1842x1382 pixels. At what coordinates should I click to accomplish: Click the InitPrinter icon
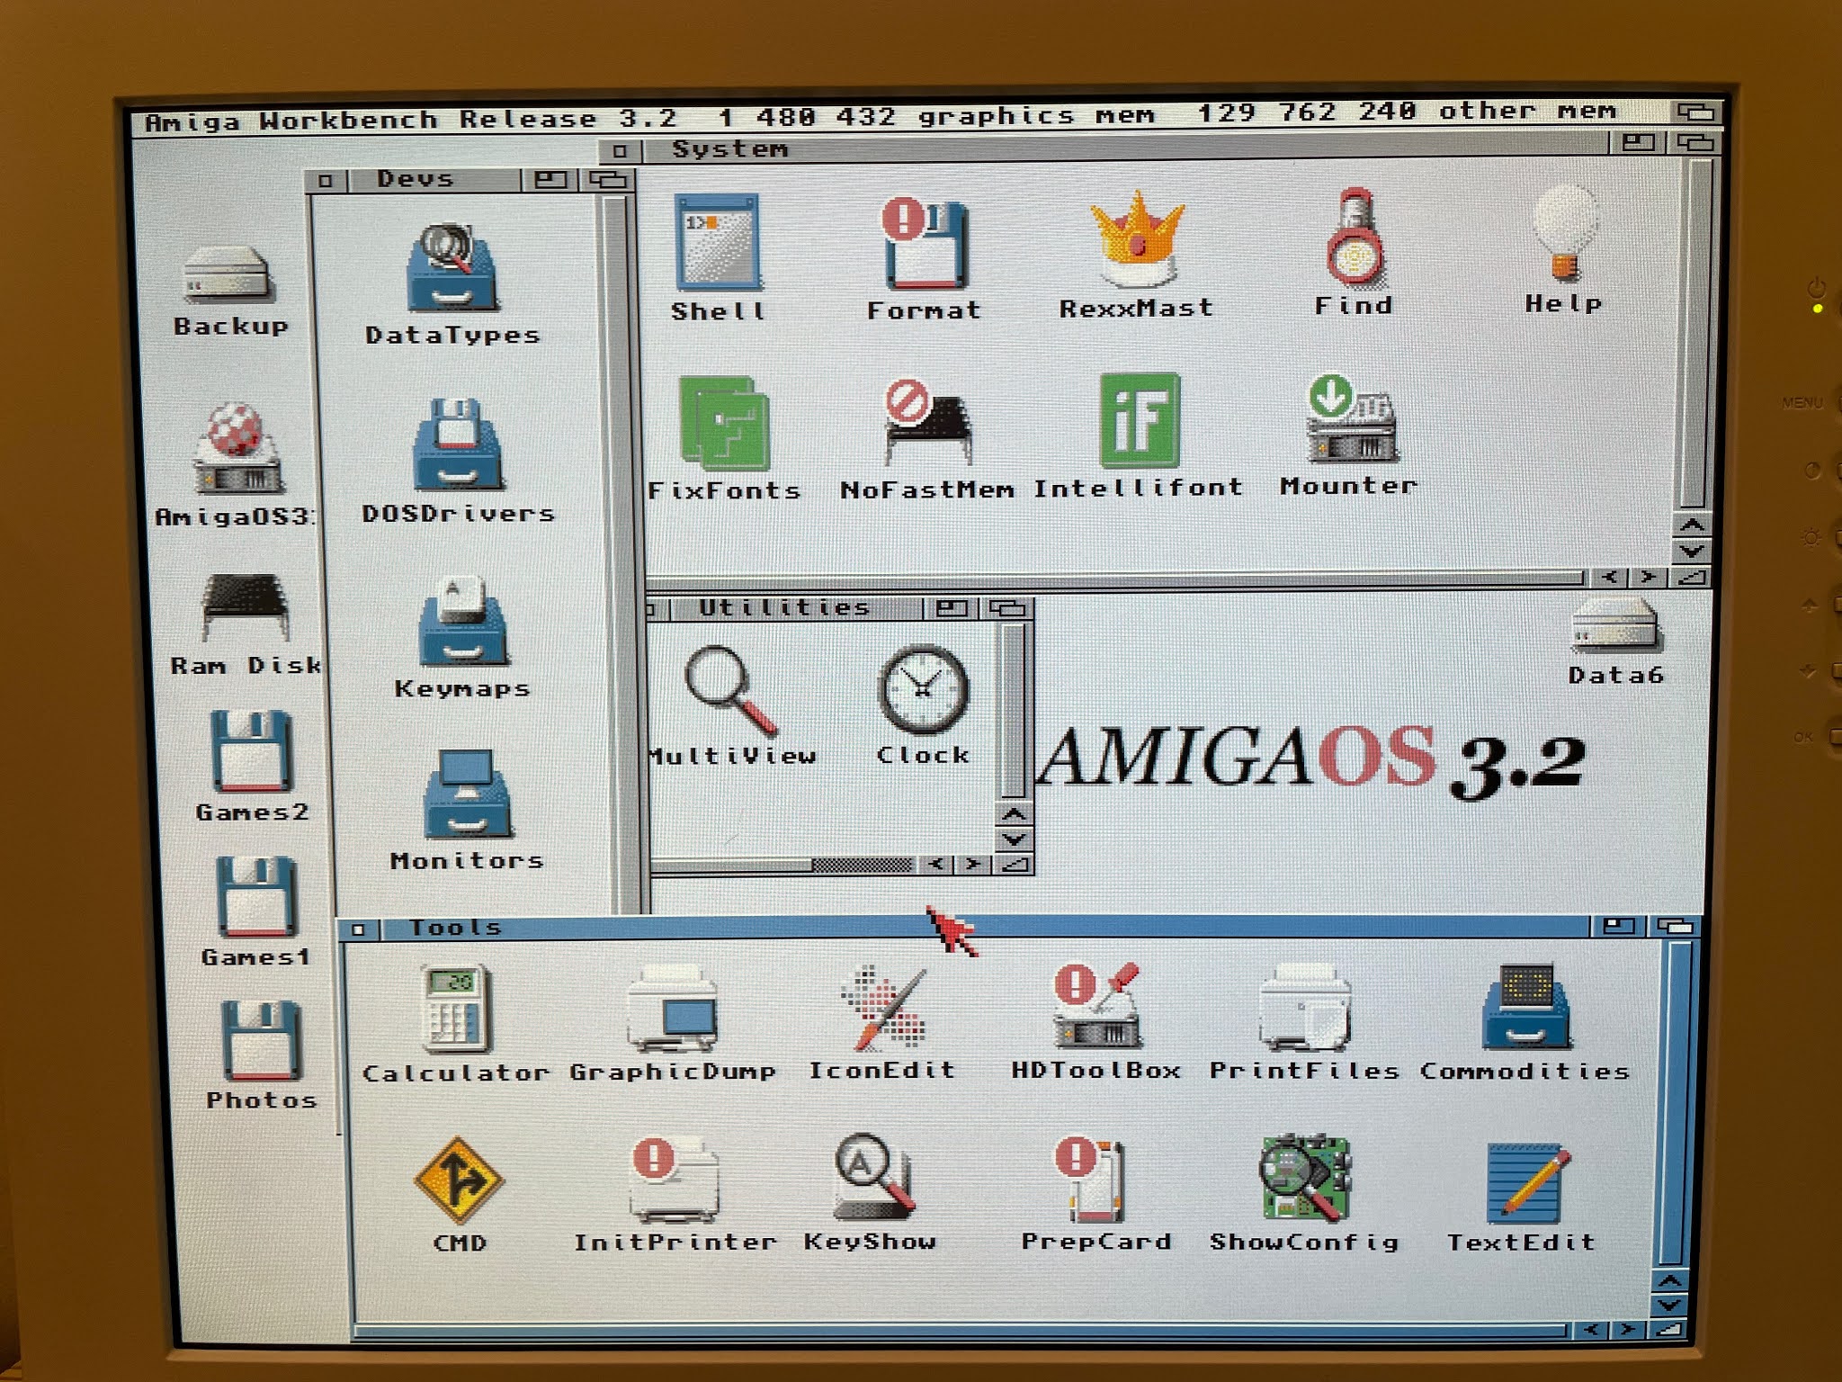point(675,1180)
